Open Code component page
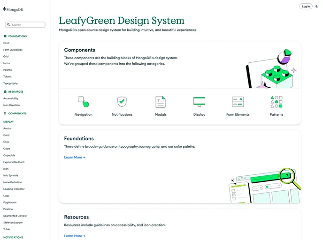The width and height of the screenshot is (323, 240). tap(7, 149)
